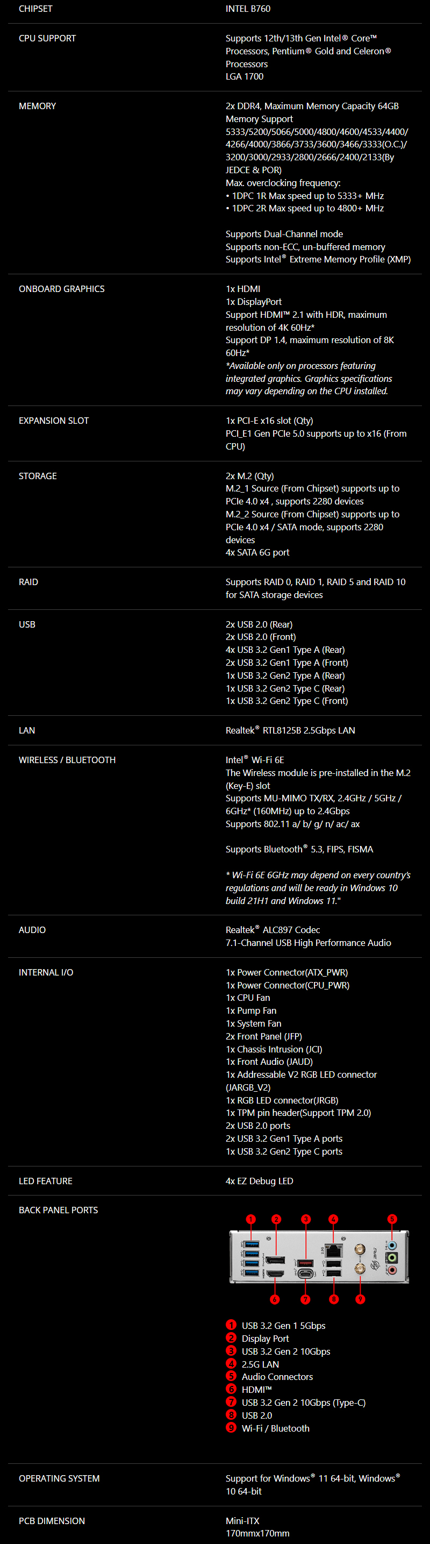Click the legend bullet 4 beside 2.5G LAN
This screenshot has height=1544, width=430.
(x=231, y=1364)
